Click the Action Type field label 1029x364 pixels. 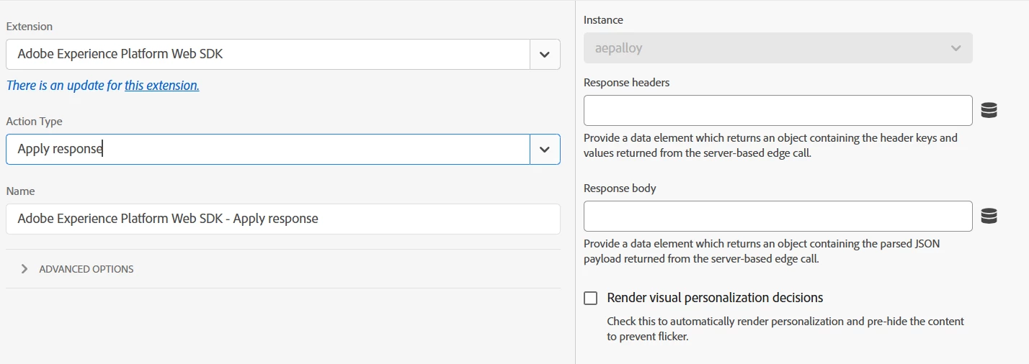point(34,122)
